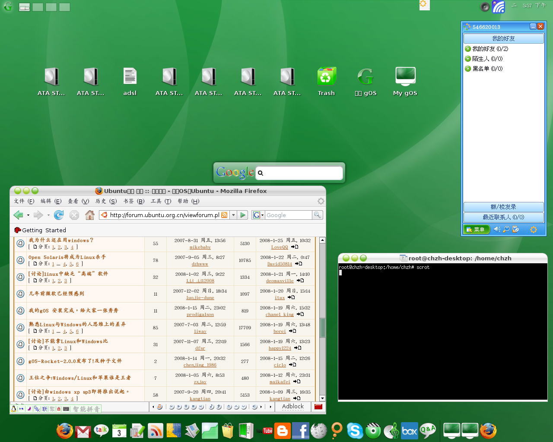Open Wikipedia from the dock
The image size is (553, 442).
[319, 430]
